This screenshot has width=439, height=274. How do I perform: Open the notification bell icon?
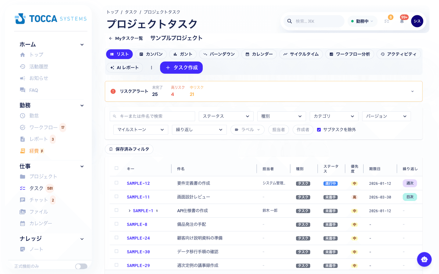402,21
